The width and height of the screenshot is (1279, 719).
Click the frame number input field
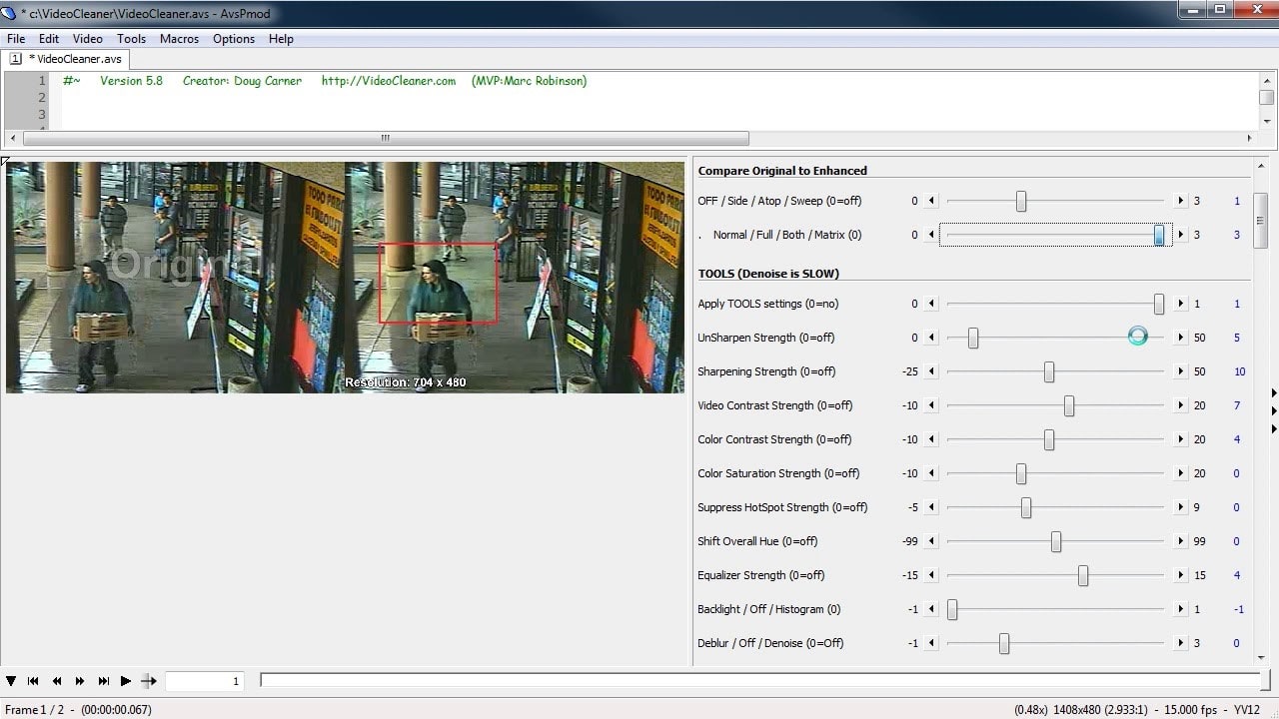point(204,681)
